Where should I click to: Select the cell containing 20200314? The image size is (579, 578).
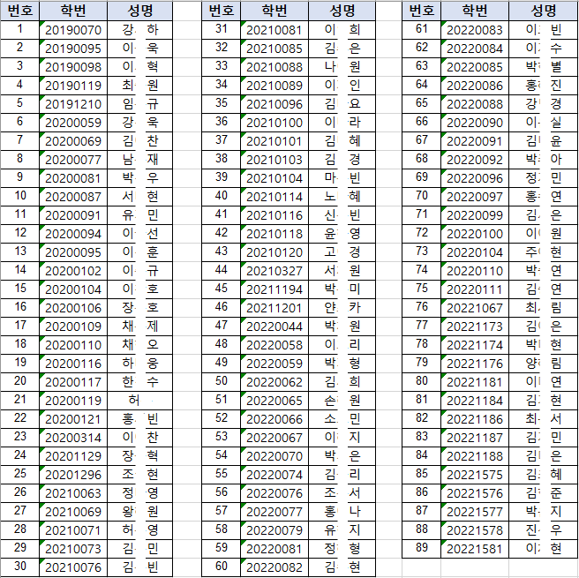tap(73, 438)
